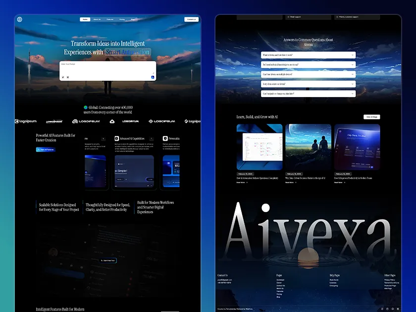Click the View All Features button
The width and height of the screenshot is (416, 312).
click(46, 150)
